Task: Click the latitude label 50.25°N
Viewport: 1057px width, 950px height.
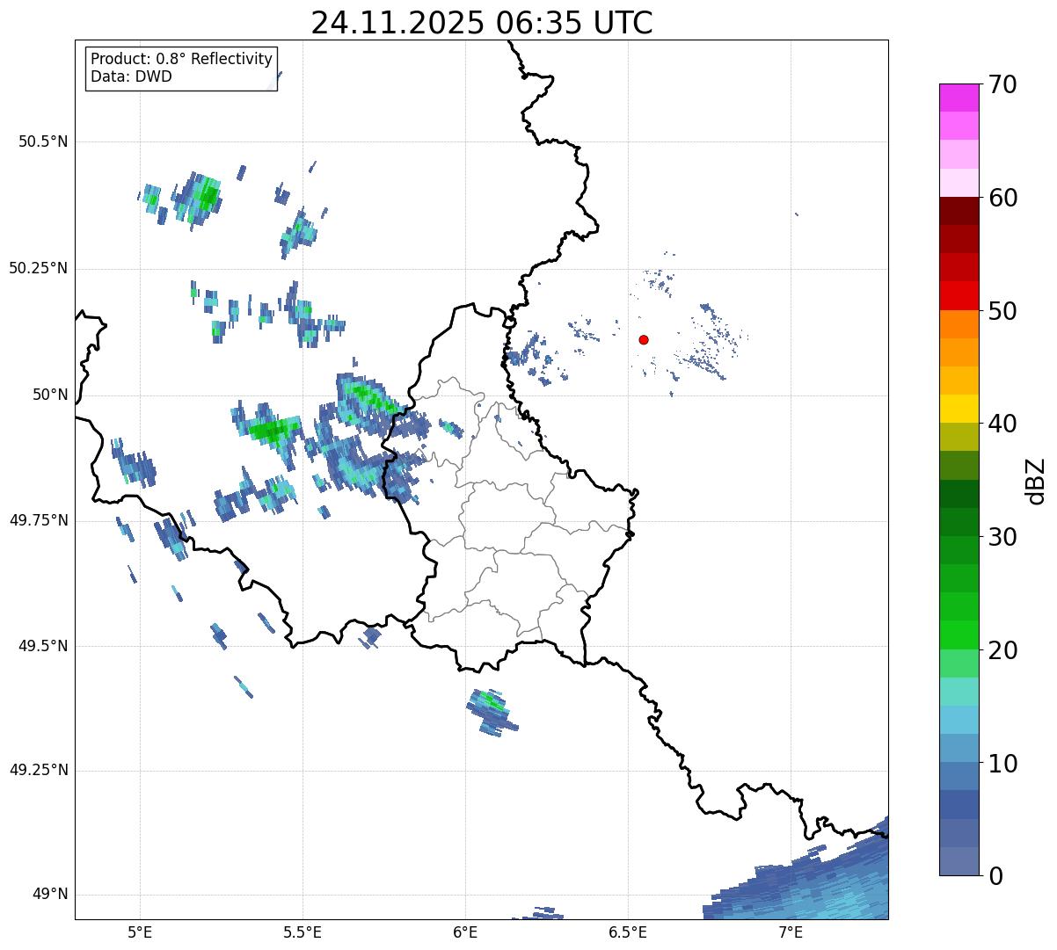Action: 39,268
